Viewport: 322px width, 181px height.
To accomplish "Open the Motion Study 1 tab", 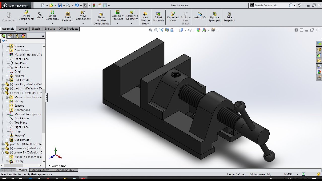I will (41, 170).
